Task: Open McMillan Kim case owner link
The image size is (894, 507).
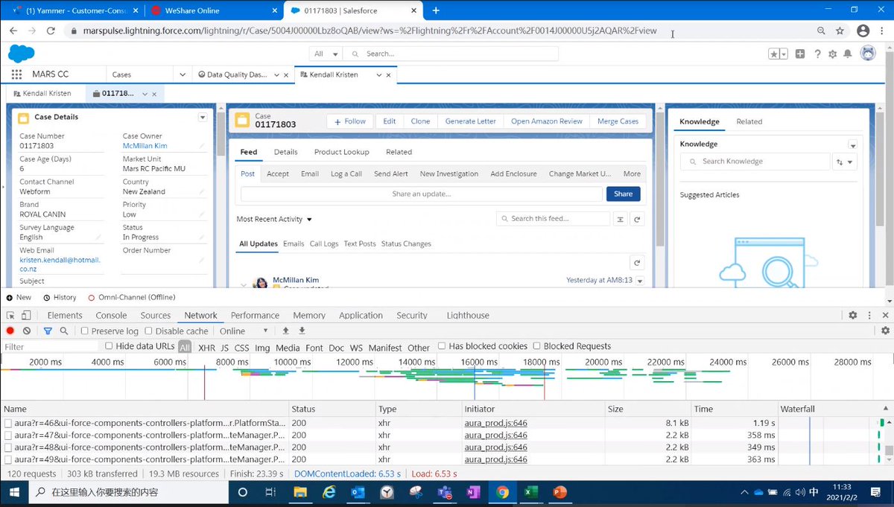Action: [145, 146]
